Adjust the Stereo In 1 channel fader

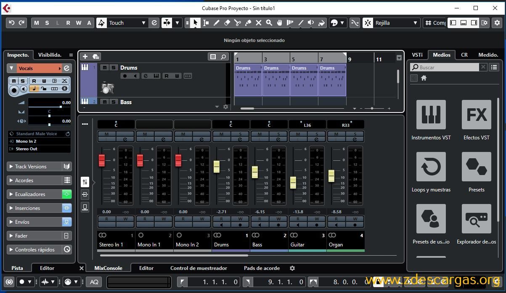click(x=102, y=160)
